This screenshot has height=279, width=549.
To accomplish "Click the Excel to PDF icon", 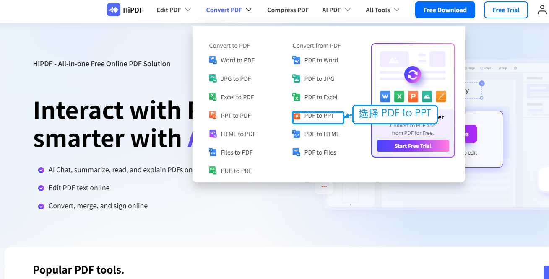I will click(x=213, y=97).
